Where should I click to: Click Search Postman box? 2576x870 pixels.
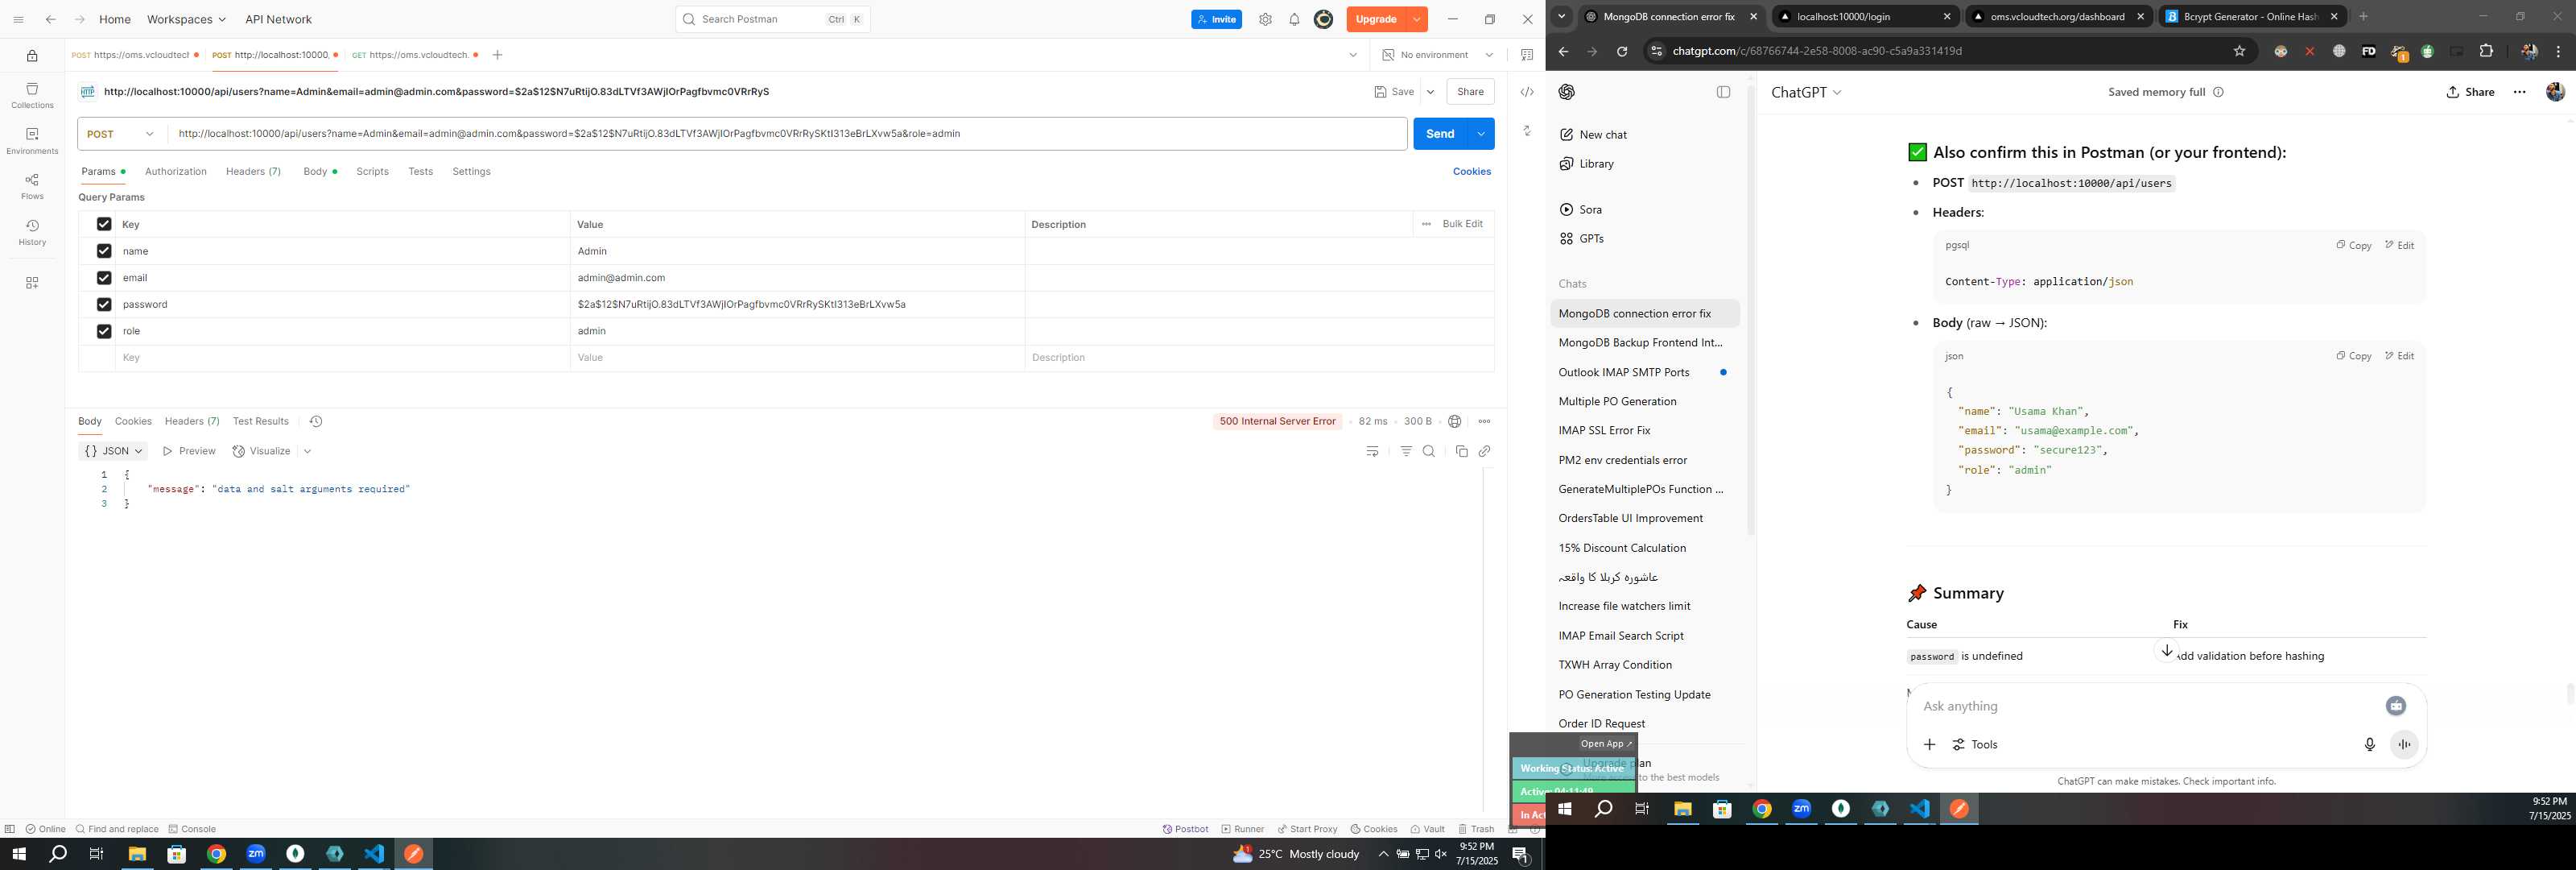tap(772, 19)
